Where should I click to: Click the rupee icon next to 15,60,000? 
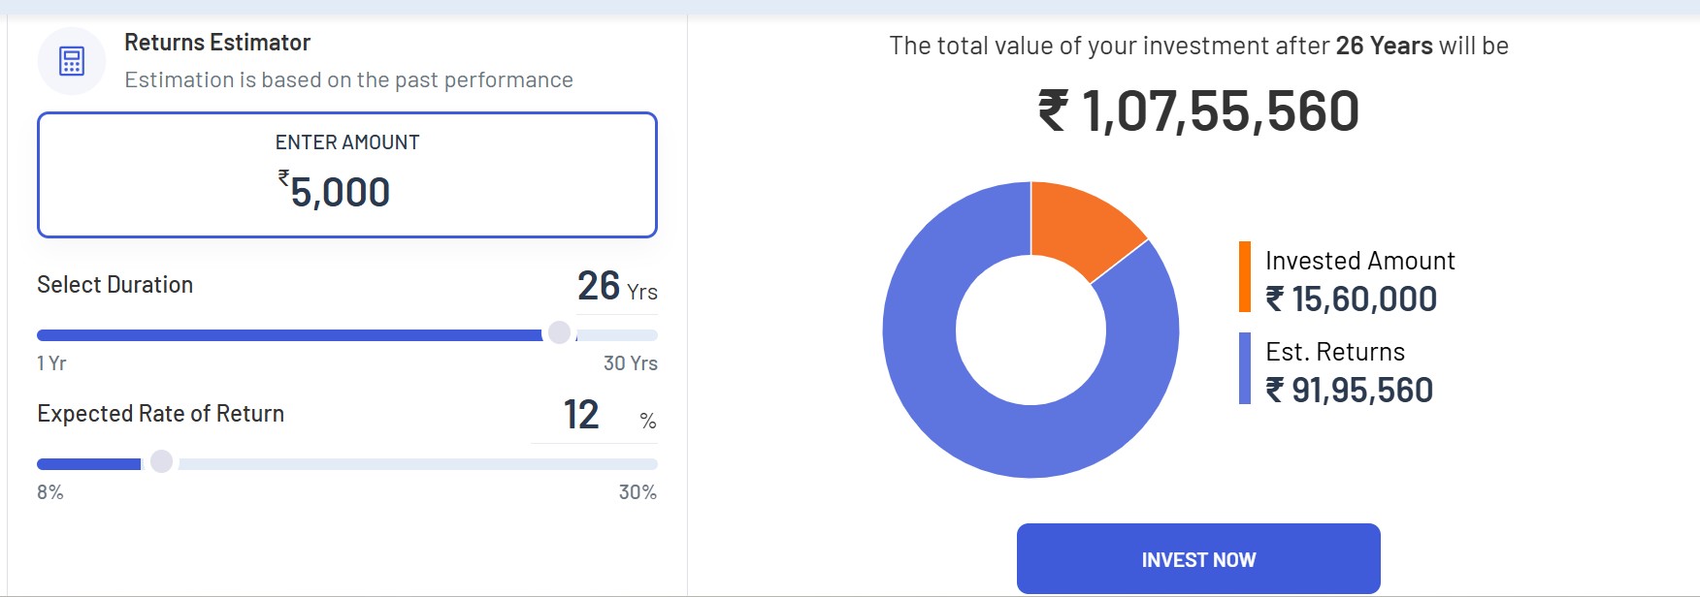pos(1275,298)
